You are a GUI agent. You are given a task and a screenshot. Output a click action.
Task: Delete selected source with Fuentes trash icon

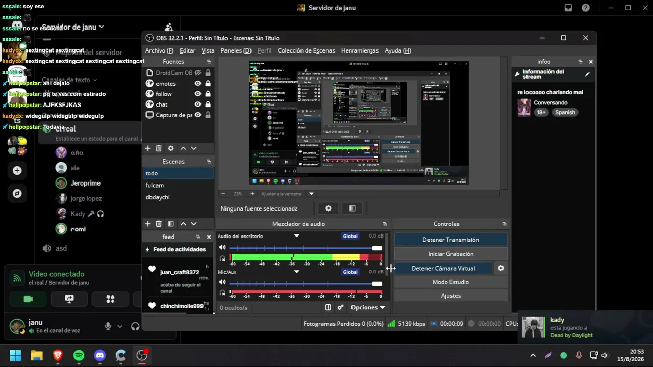point(159,148)
